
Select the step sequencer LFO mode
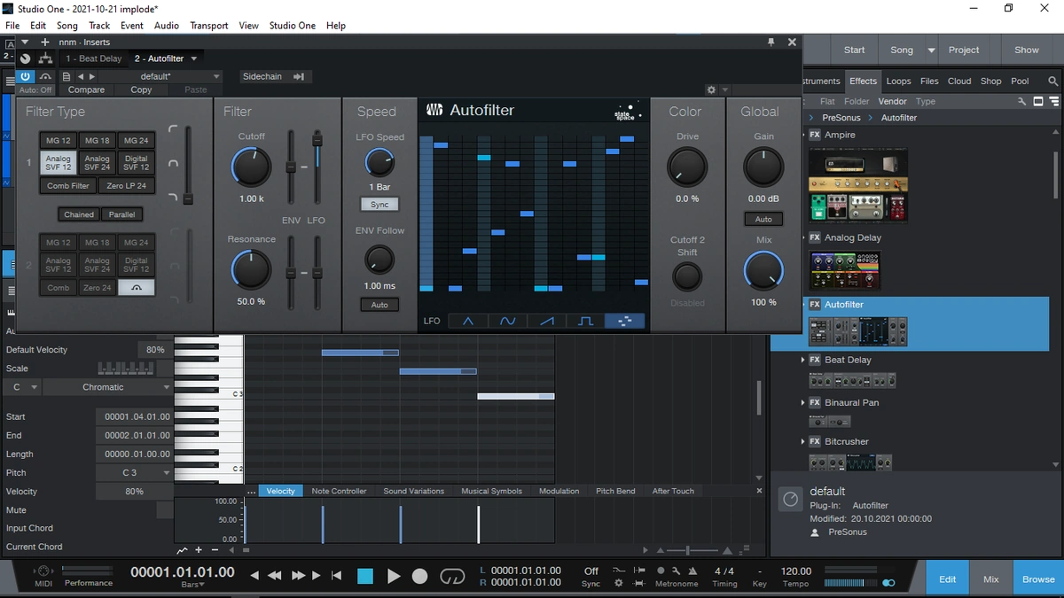pos(624,321)
